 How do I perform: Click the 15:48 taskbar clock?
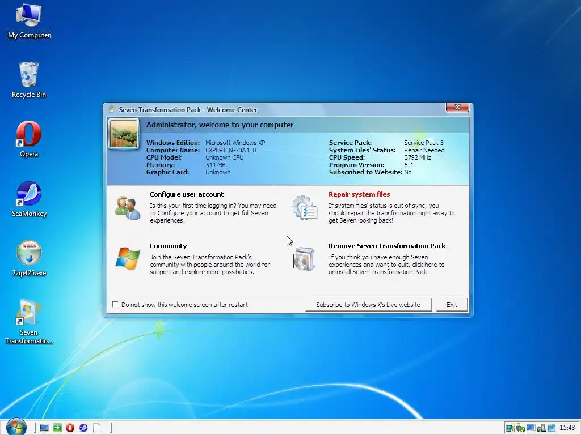[567, 428]
